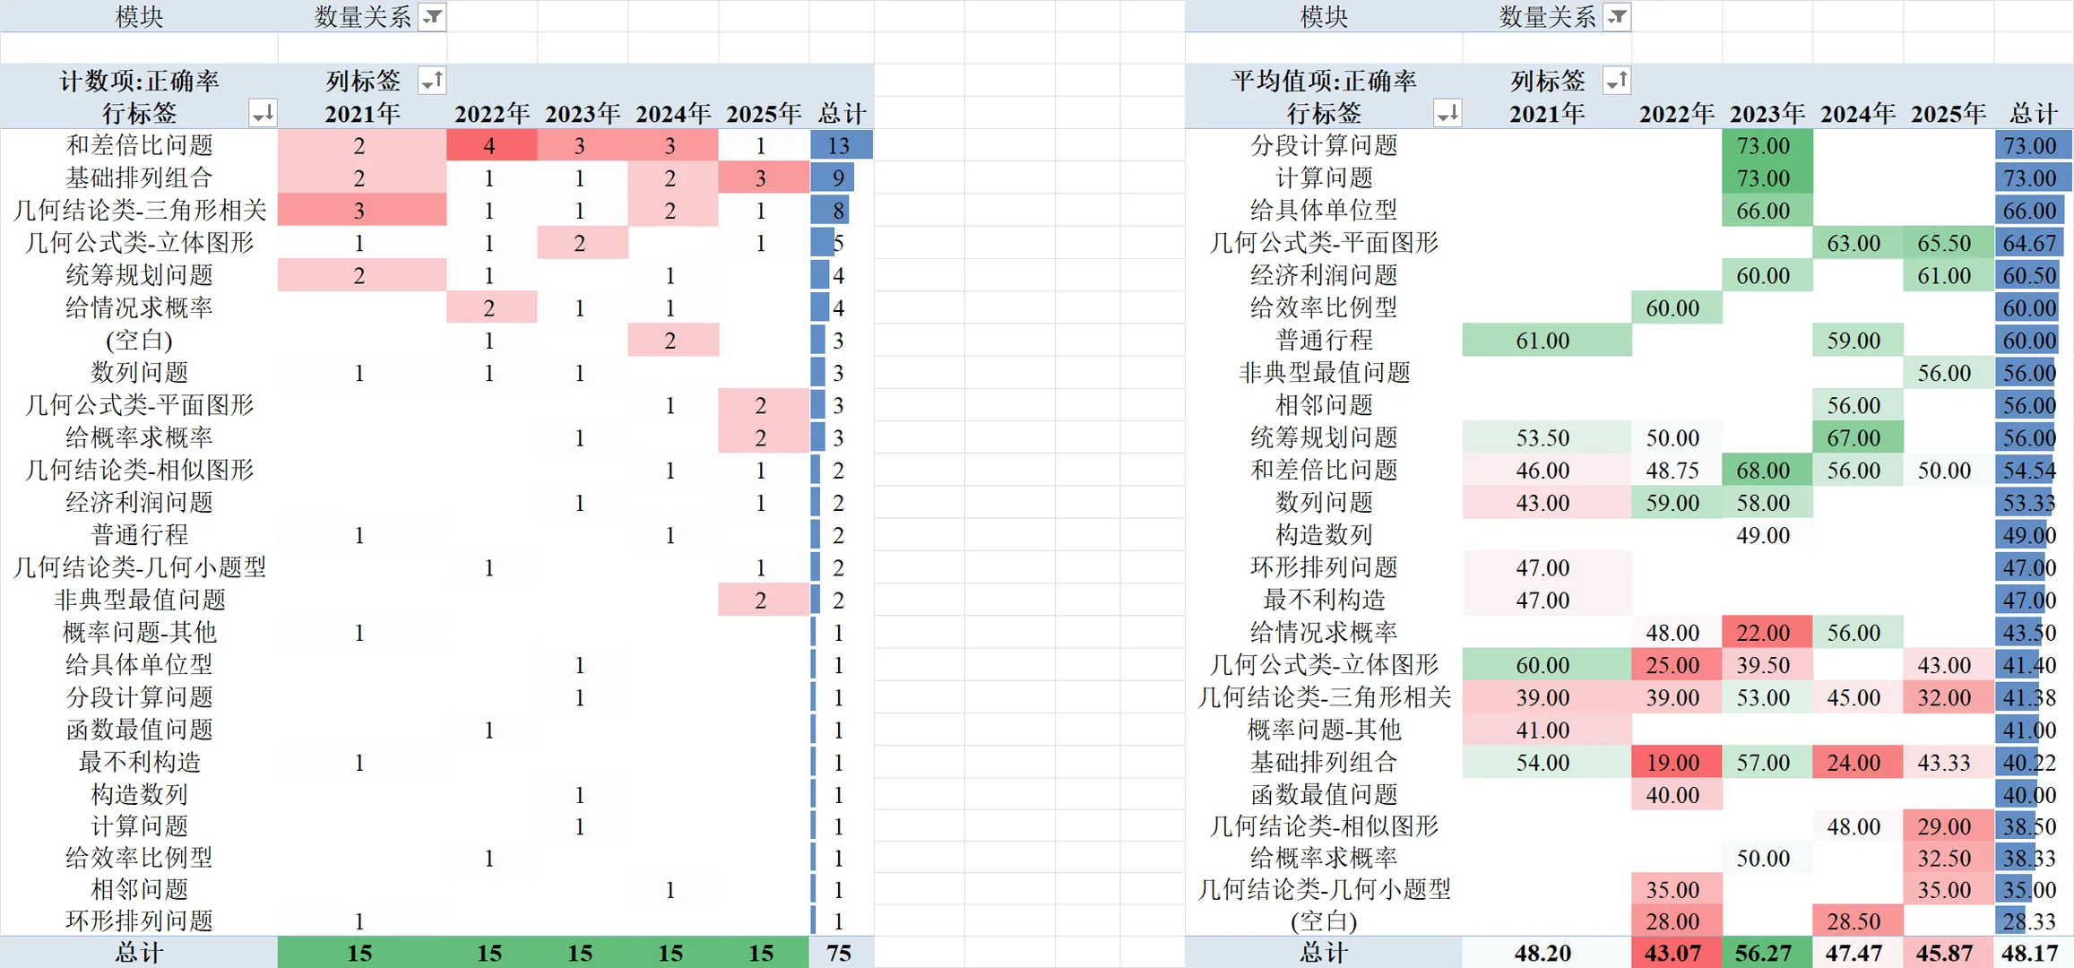Select the 73.00 cell for 分段计算问题
The width and height of the screenshot is (2074, 968).
point(1764,145)
